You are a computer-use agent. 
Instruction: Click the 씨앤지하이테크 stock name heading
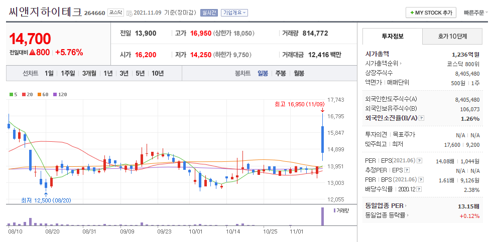tap(46, 12)
